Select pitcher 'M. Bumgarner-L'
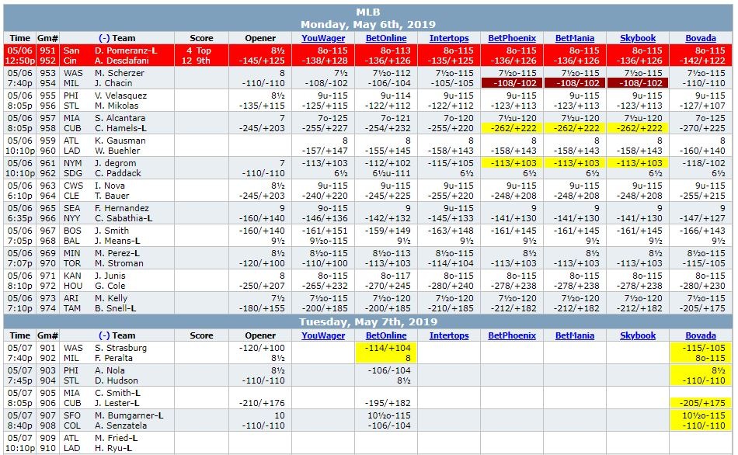738x455 pixels. tap(129, 415)
